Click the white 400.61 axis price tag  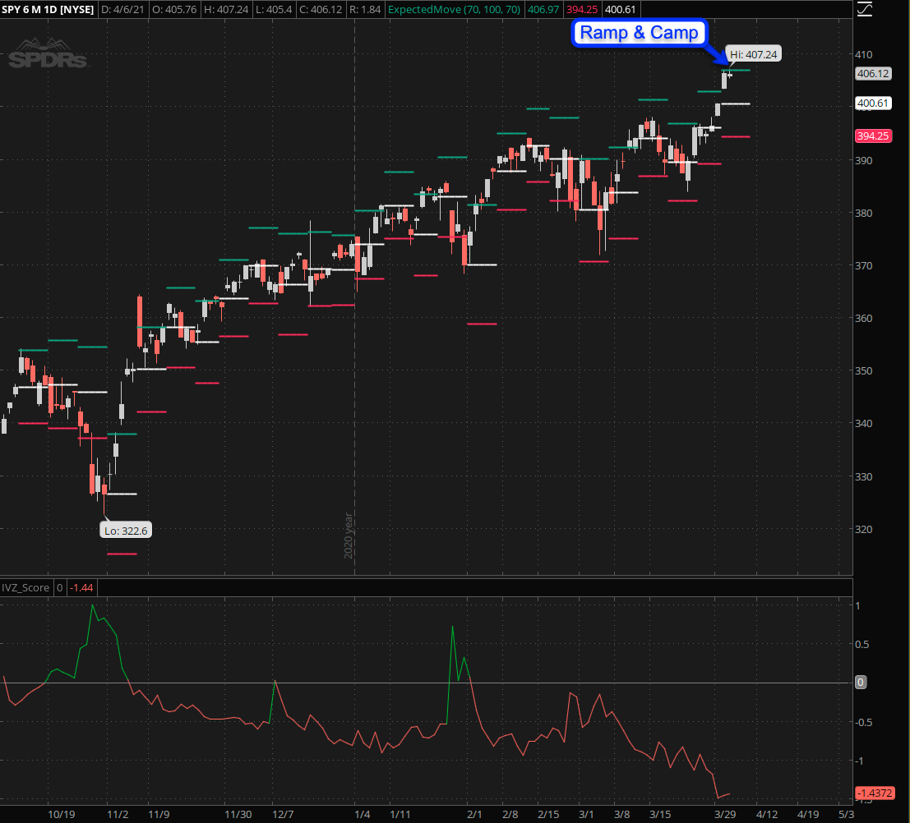pos(873,103)
